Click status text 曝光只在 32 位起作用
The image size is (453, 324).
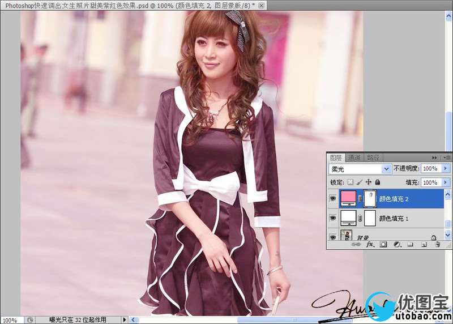(x=78, y=319)
